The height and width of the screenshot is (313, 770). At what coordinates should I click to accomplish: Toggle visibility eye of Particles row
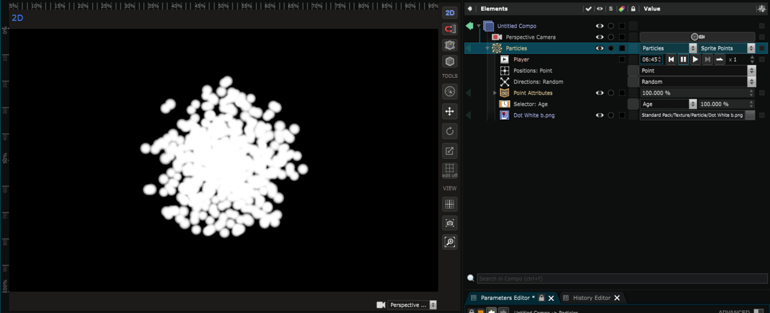point(600,48)
